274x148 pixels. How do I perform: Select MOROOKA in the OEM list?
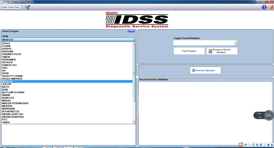click(x=67, y=109)
